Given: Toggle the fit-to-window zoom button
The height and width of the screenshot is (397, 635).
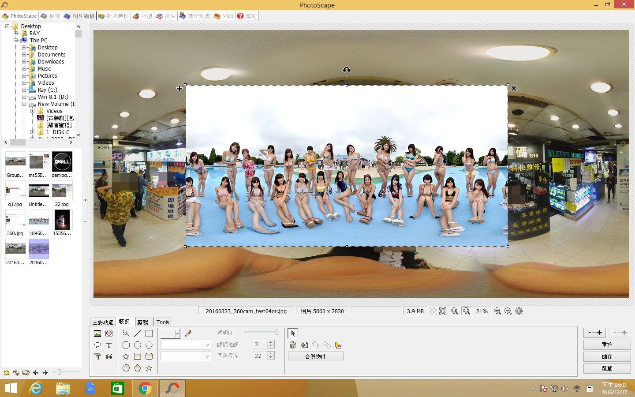Looking at the screenshot, I should tap(467, 311).
